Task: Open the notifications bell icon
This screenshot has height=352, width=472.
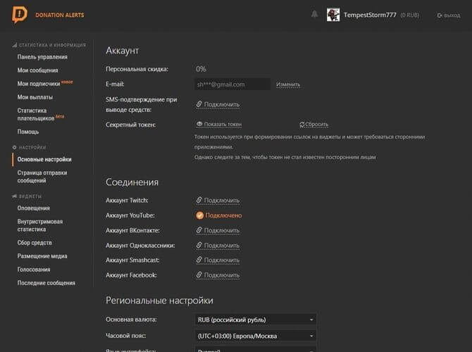Action: 314,14
